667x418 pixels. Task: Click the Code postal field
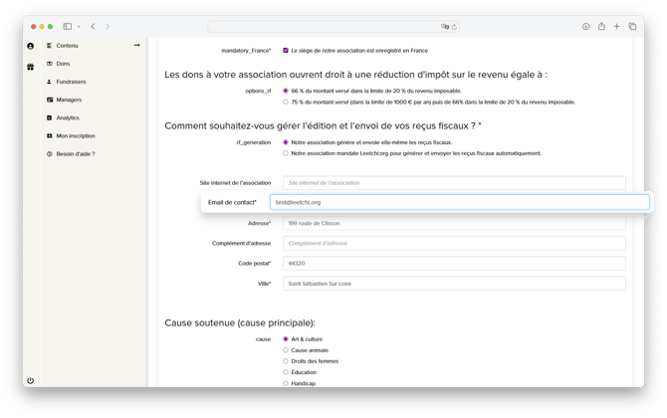454,263
